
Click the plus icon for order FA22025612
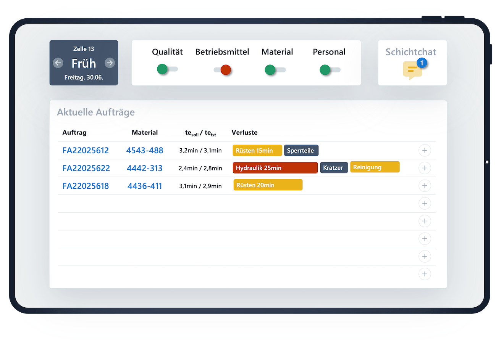[425, 151]
